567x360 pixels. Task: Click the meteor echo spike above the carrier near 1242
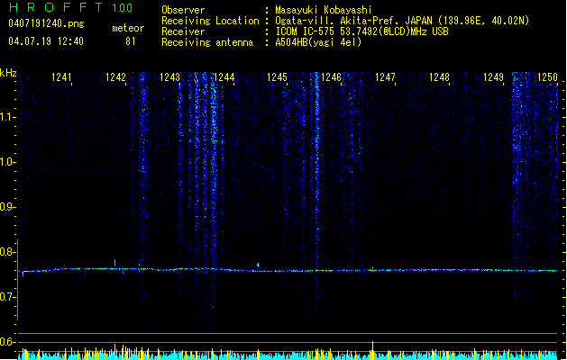pos(115,263)
